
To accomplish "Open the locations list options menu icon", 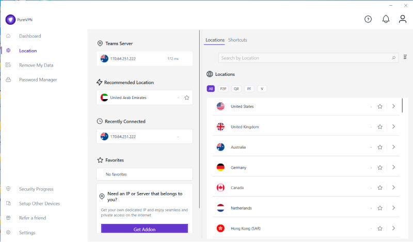I will 405,57.
